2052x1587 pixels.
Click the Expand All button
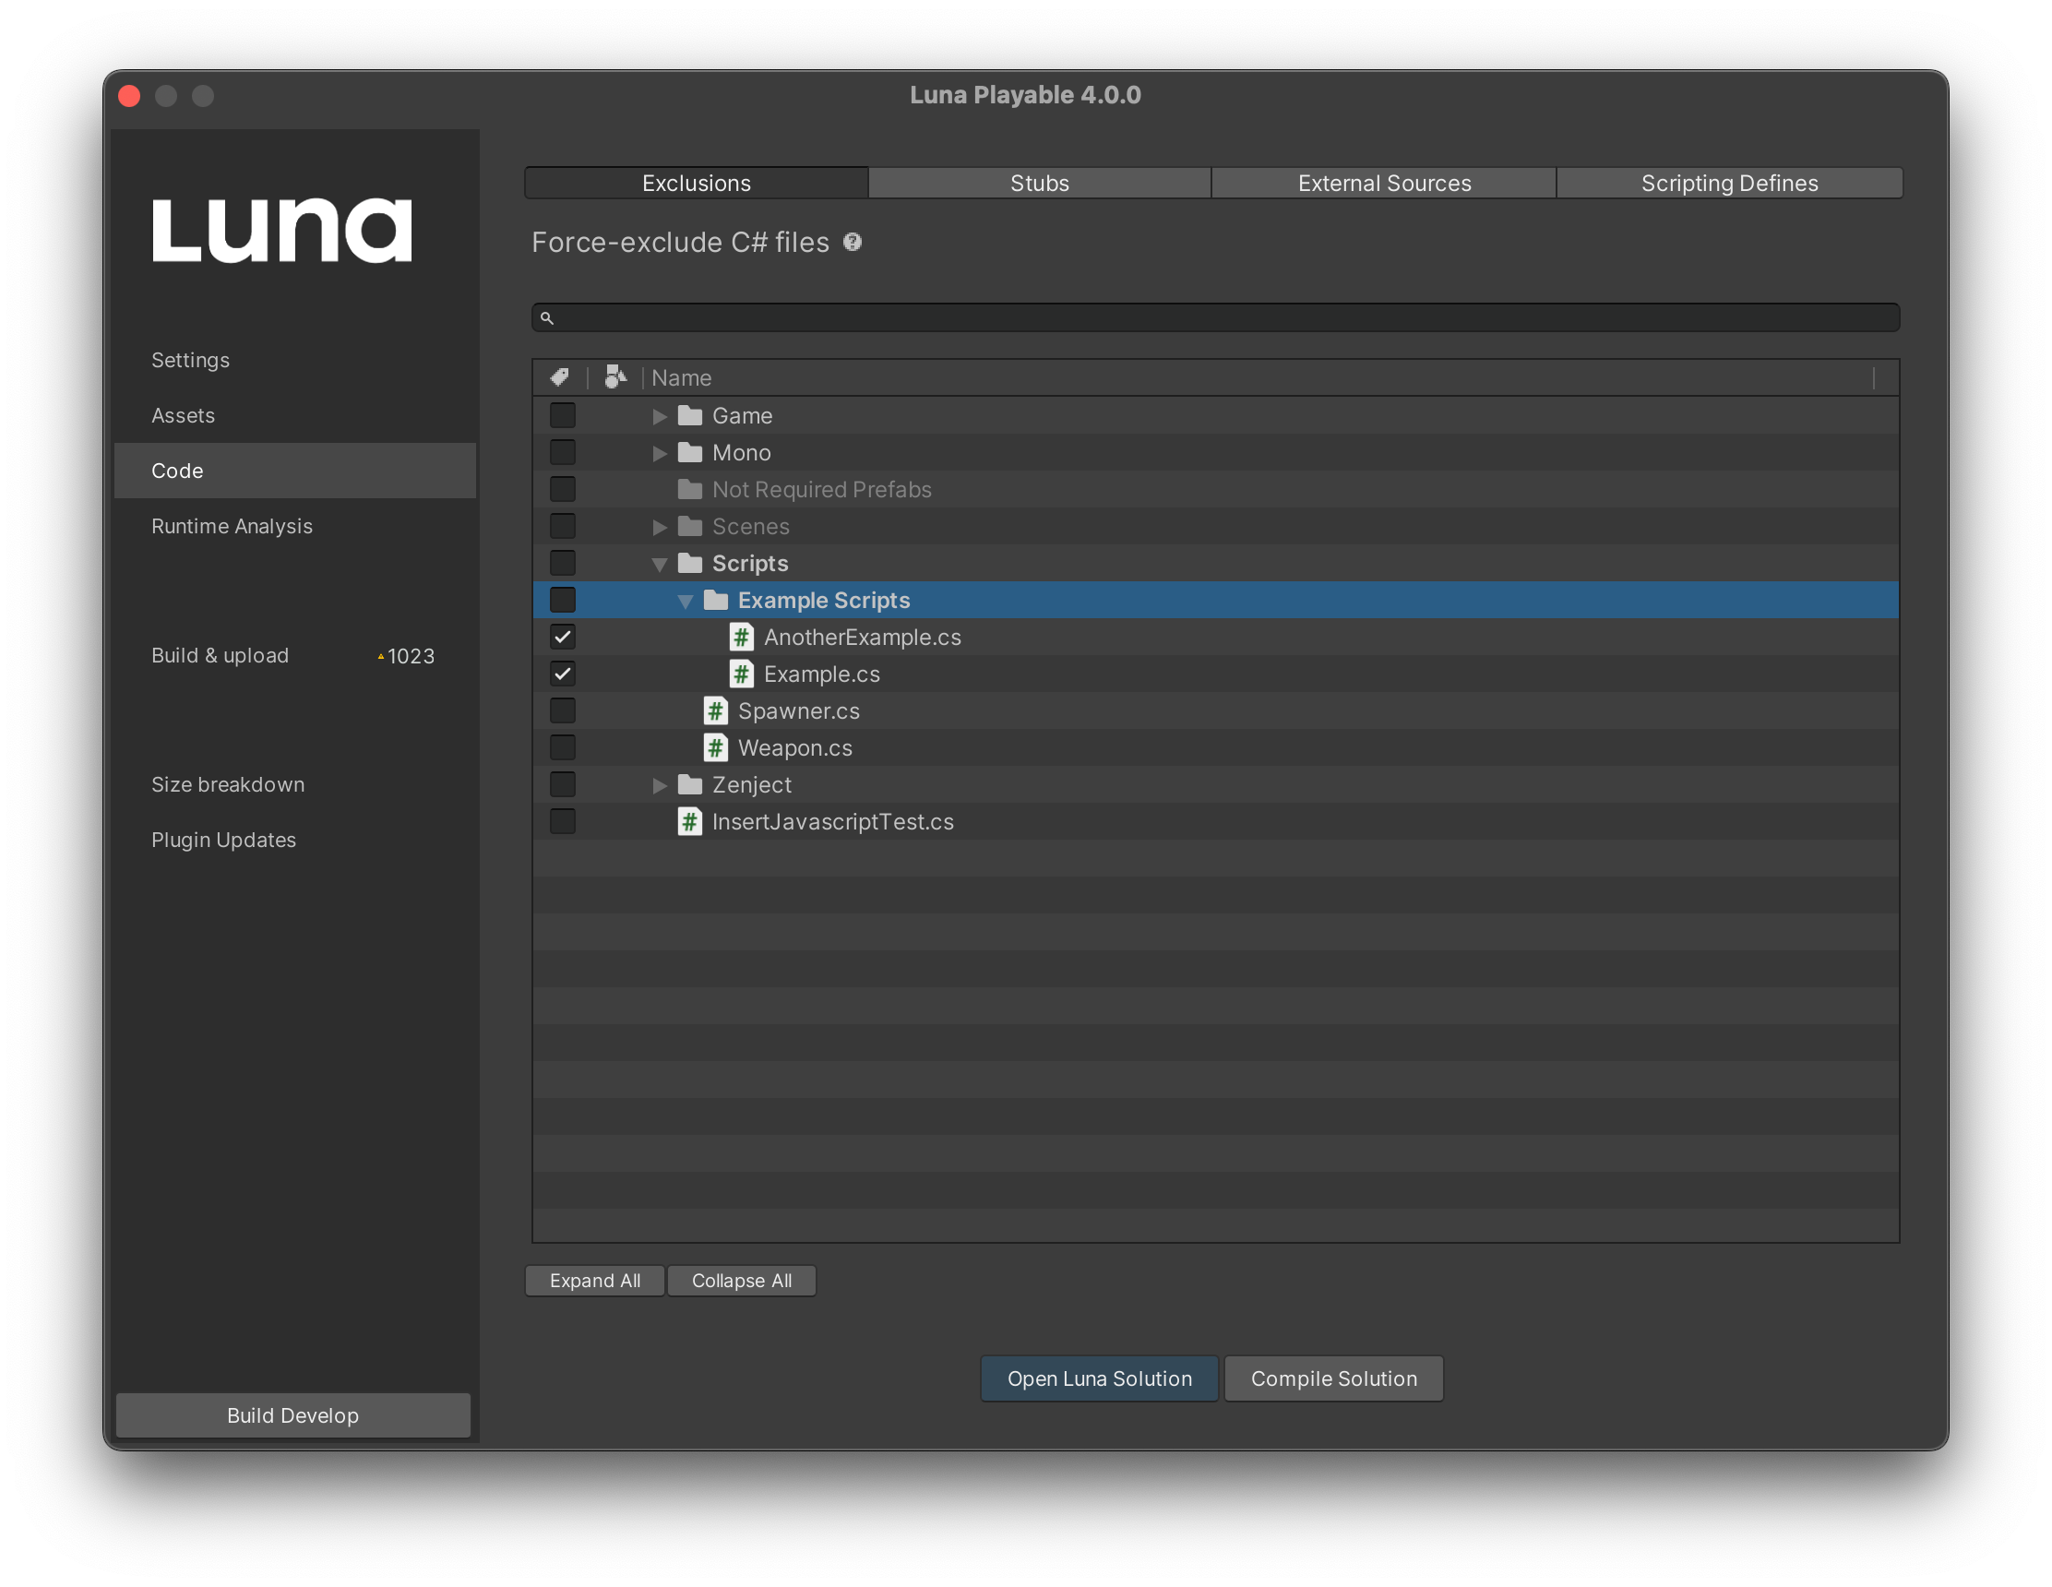(595, 1281)
